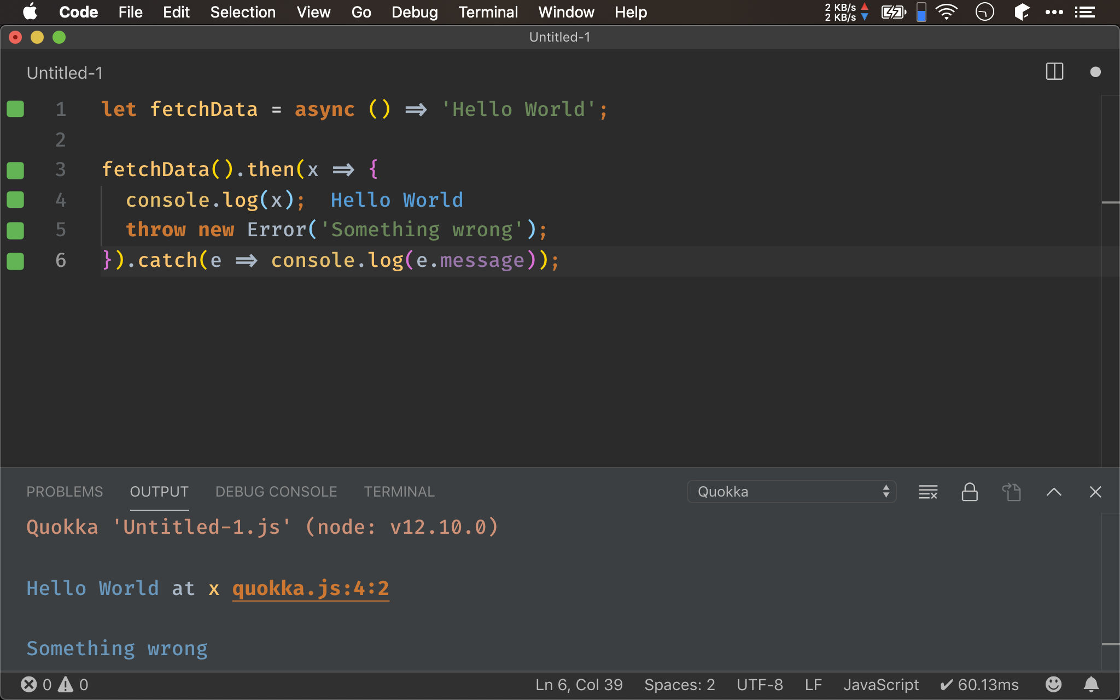Viewport: 1120px width, 700px height.
Task: Open the Selection menu in the menu bar
Action: pyautogui.click(x=243, y=12)
